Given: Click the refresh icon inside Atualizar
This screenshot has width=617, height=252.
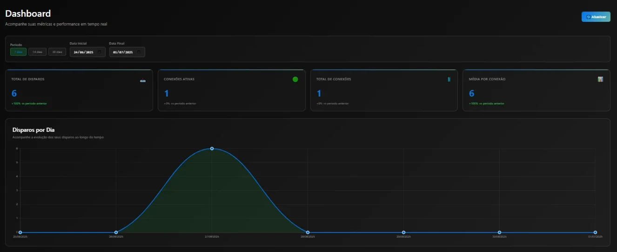Looking at the screenshot, I should 588,17.
